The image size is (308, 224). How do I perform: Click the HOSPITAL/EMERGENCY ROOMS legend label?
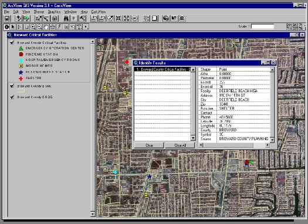coord(53,60)
